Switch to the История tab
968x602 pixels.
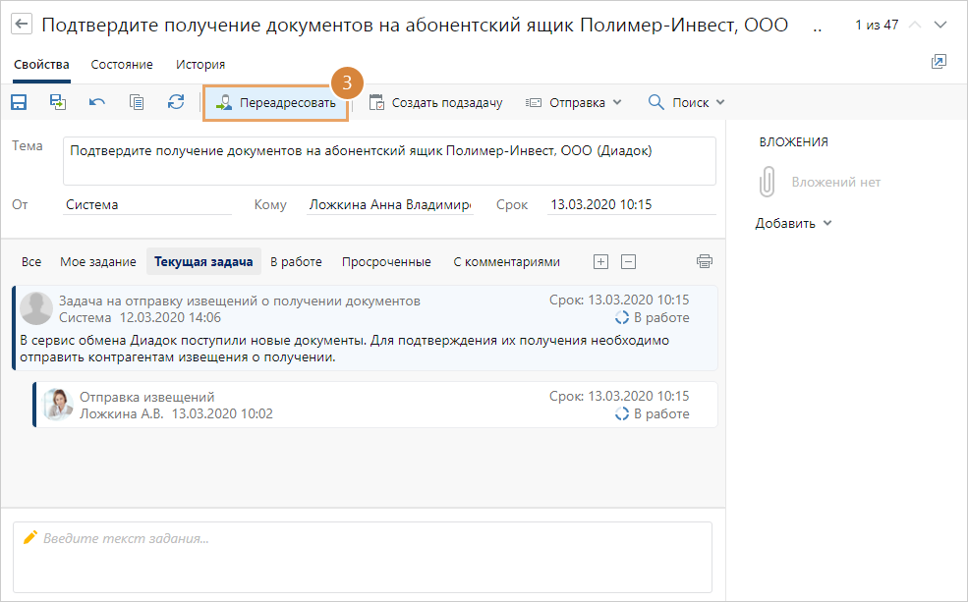[200, 65]
